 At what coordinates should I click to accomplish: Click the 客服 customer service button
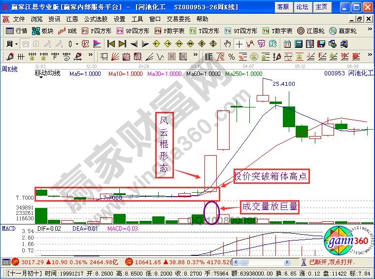point(283,7)
